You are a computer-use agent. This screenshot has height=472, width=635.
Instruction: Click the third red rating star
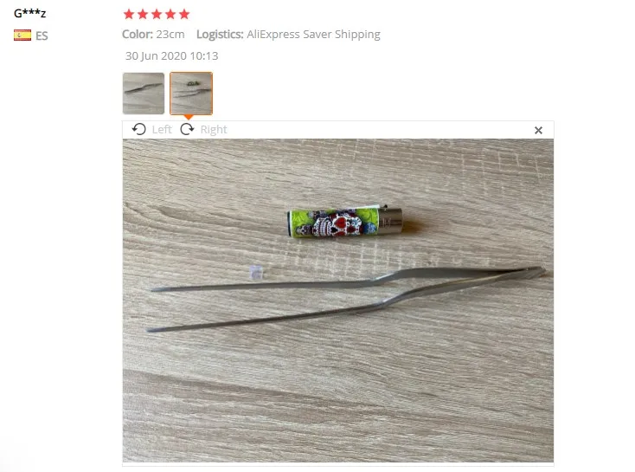pos(157,14)
